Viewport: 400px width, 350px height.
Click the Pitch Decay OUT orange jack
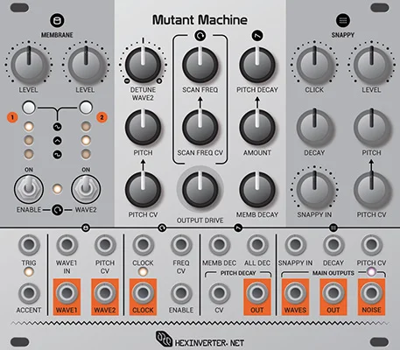pyautogui.click(x=257, y=293)
